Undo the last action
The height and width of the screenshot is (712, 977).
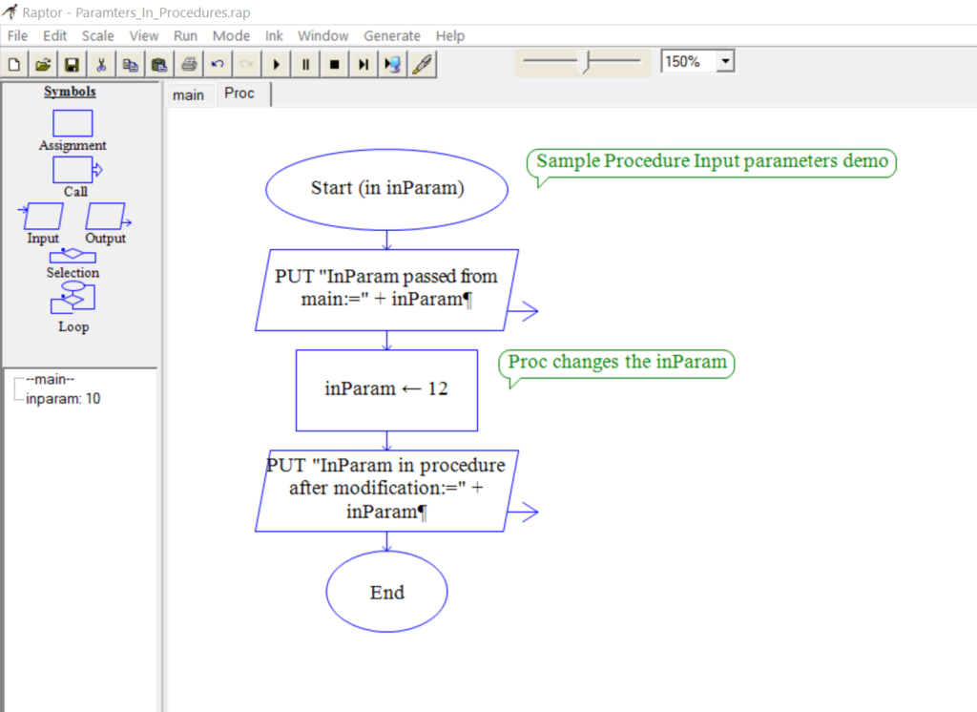pos(218,64)
